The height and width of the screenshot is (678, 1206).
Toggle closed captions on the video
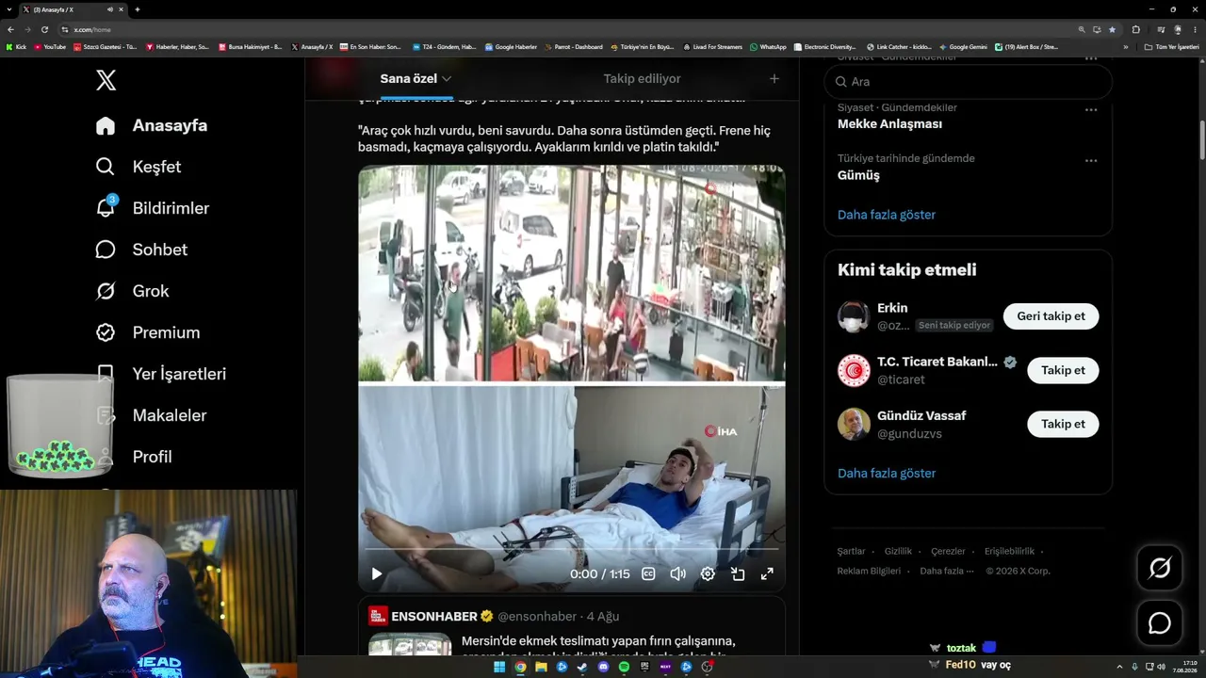coord(648,573)
